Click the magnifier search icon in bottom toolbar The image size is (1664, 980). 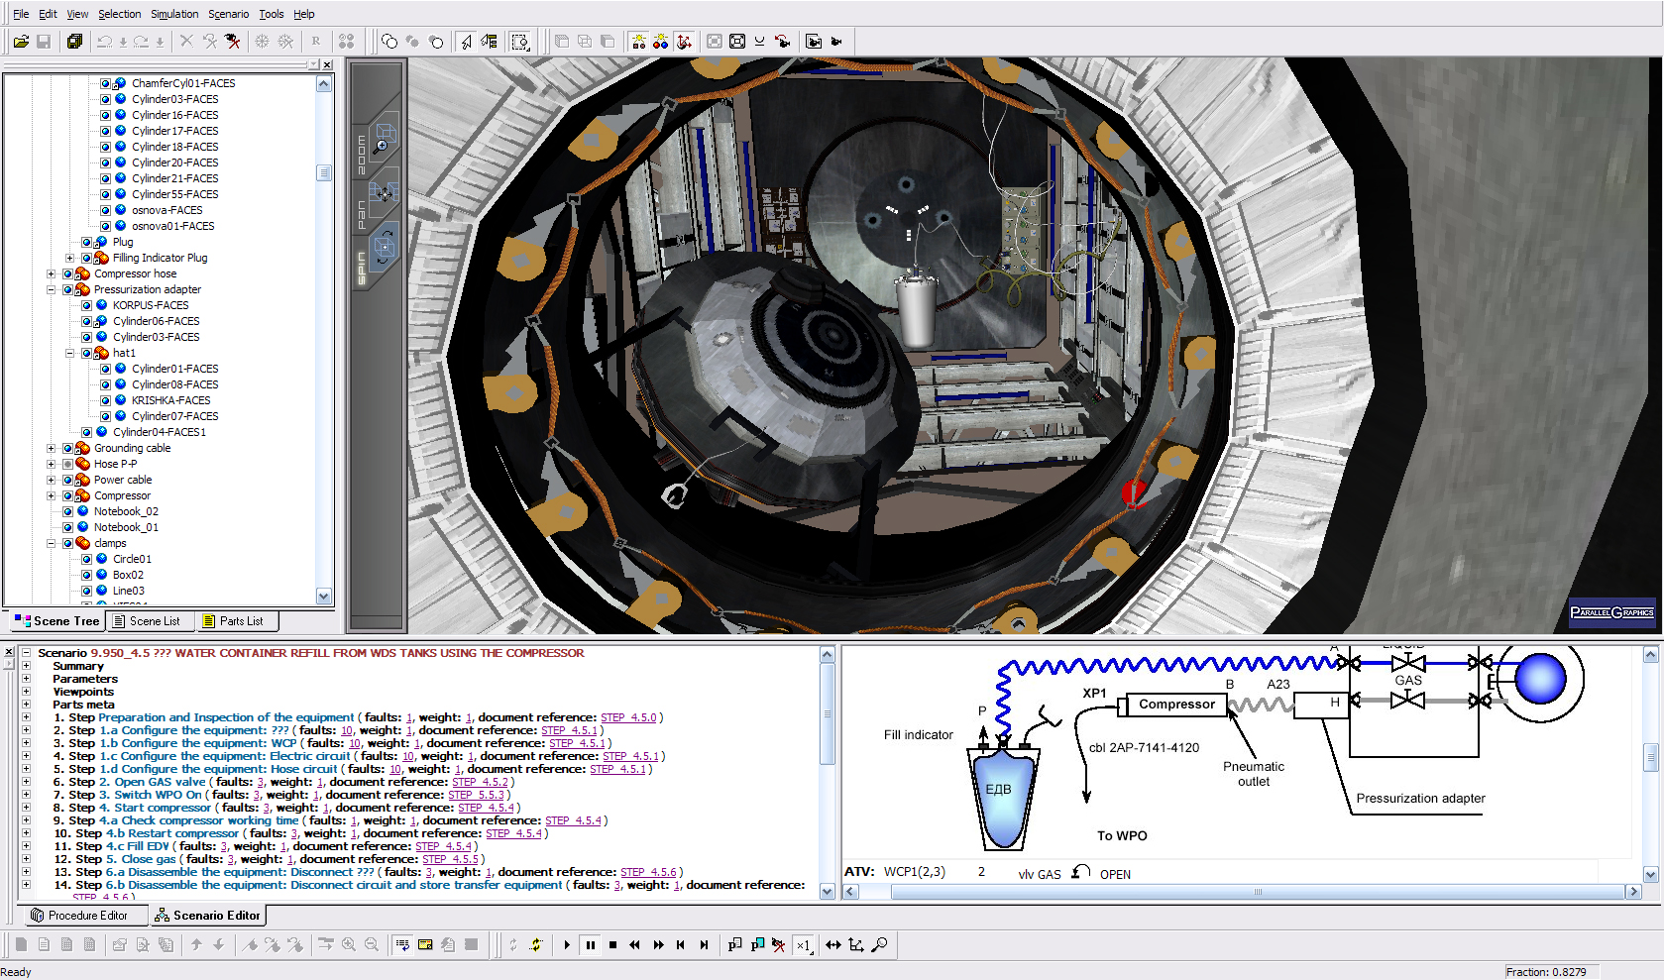879,945
